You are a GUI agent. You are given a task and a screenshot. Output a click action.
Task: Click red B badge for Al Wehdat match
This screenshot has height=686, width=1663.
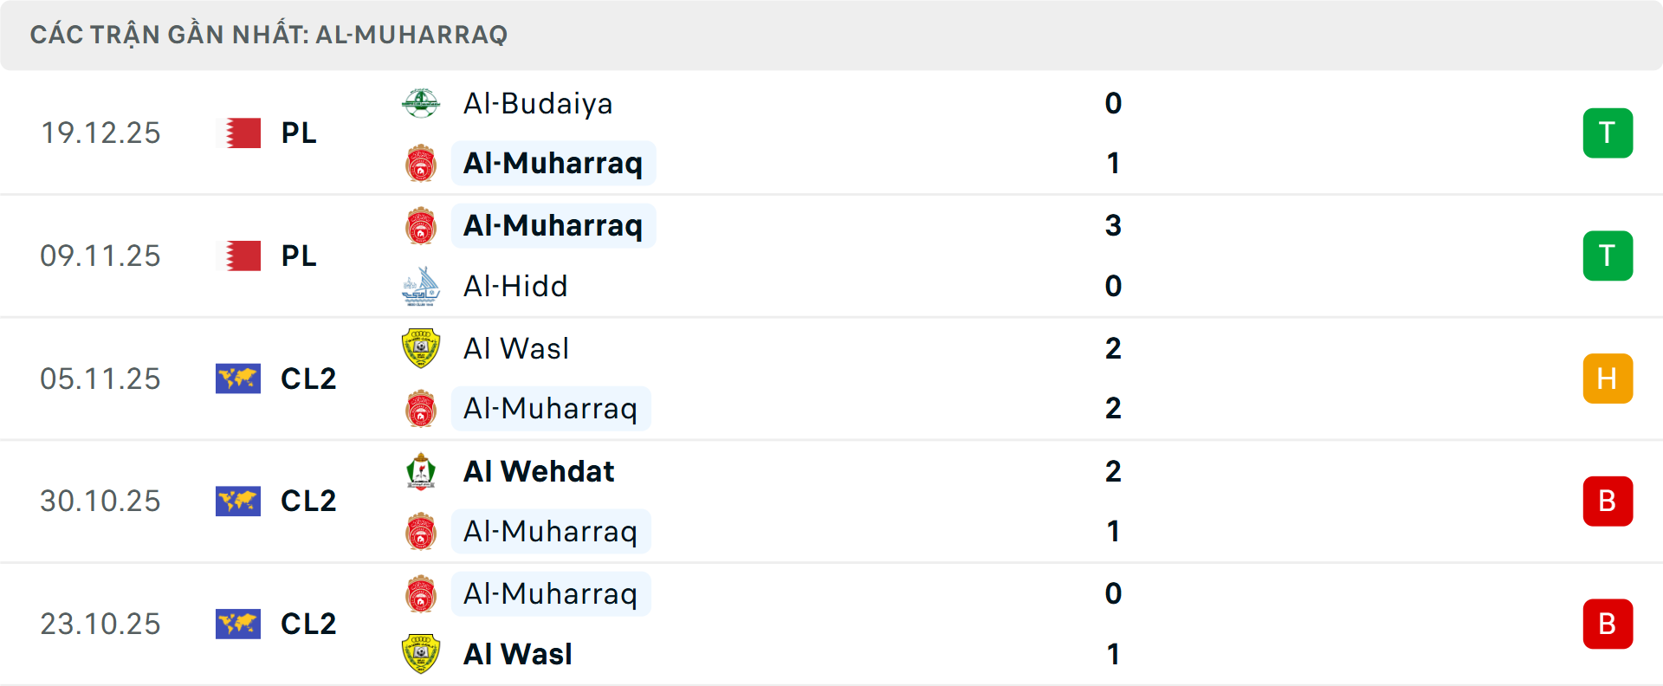1607,502
